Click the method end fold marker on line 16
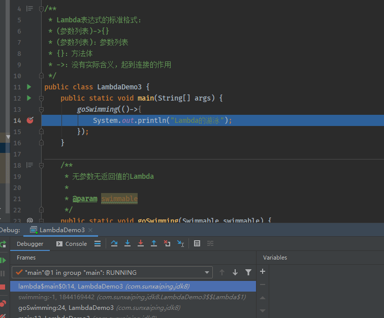 [x=41, y=143]
